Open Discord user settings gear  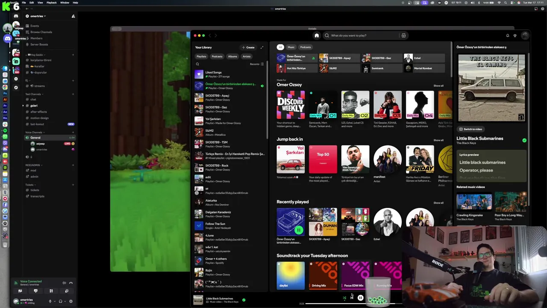[71, 301]
